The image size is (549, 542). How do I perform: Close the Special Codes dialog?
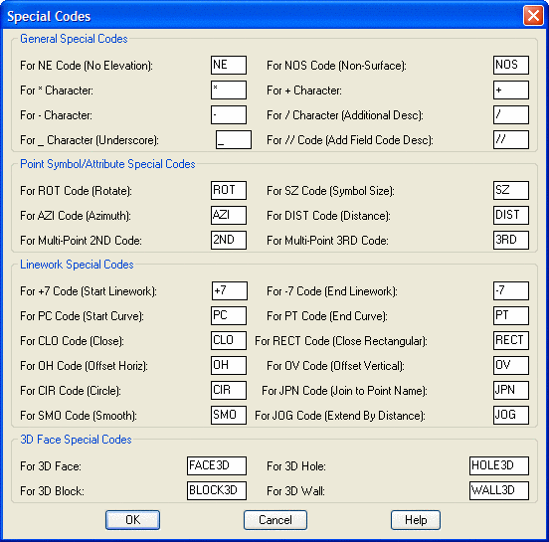pyautogui.click(x=533, y=15)
